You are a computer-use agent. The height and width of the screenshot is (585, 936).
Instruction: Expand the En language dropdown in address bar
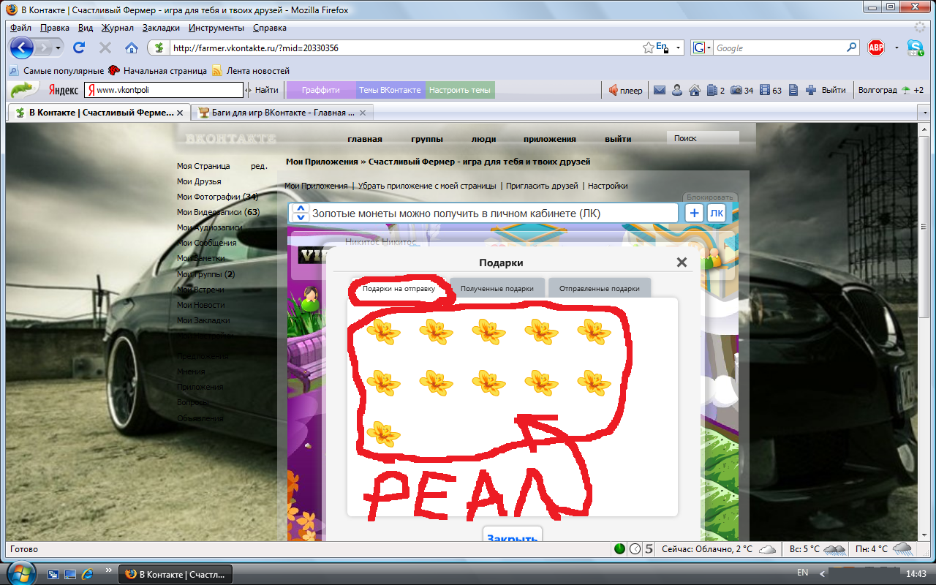click(678, 48)
